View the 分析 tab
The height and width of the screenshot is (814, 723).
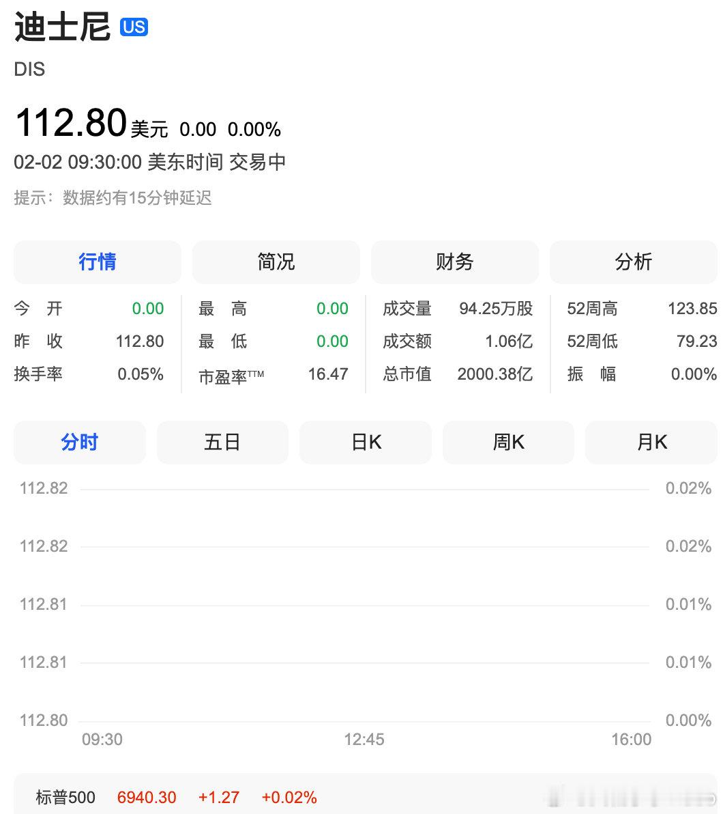coord(633,262)
